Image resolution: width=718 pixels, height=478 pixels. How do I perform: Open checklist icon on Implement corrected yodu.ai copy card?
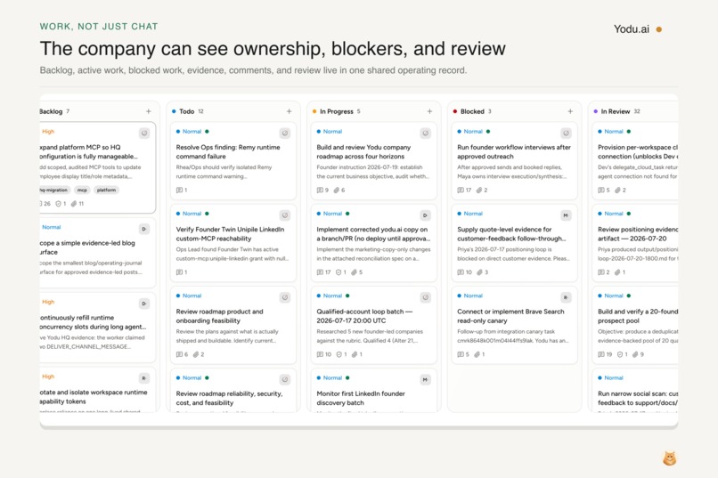(339, 272)
